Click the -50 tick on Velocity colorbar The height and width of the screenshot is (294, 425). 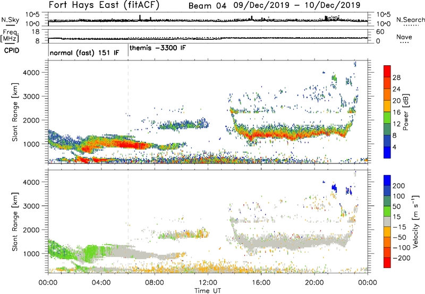399,237
